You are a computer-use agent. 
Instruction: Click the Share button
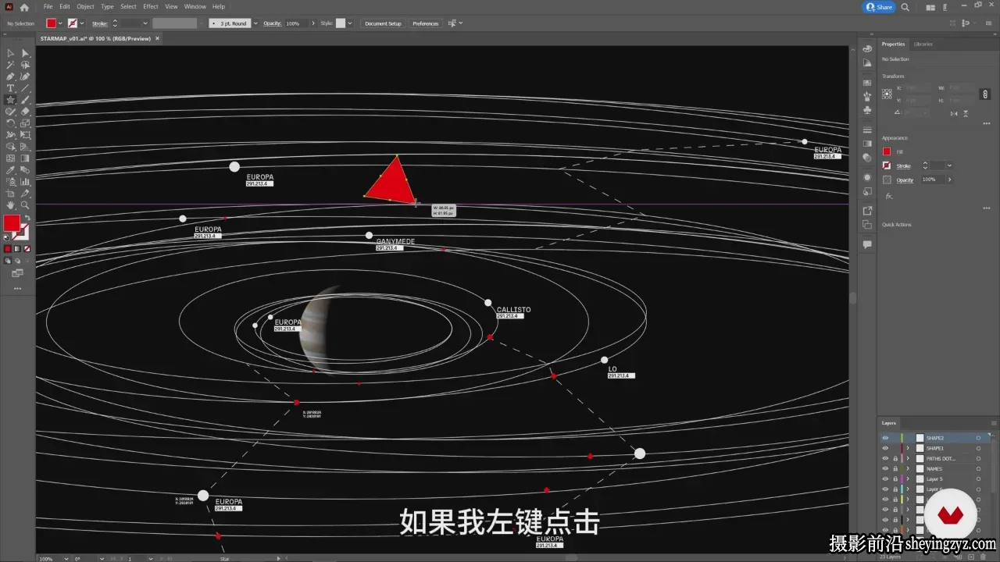tap(879, 7)
